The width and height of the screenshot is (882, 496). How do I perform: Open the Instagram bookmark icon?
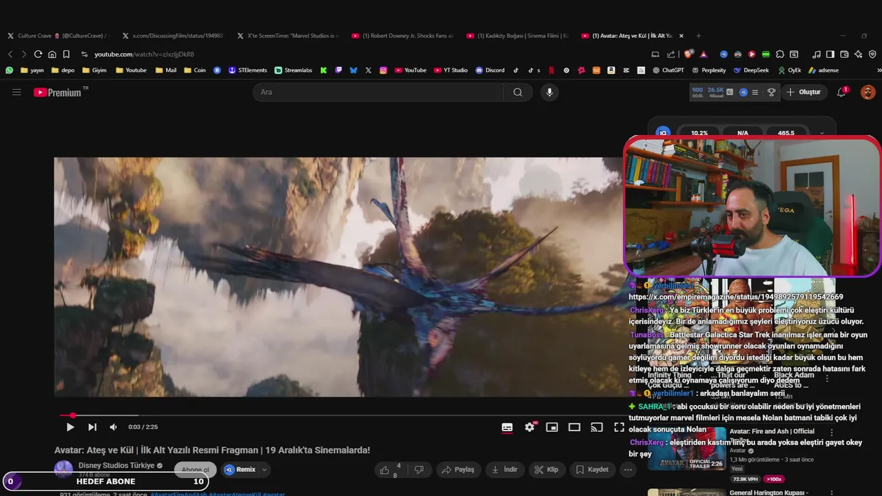pyautogui.click(x=383, y=70)
